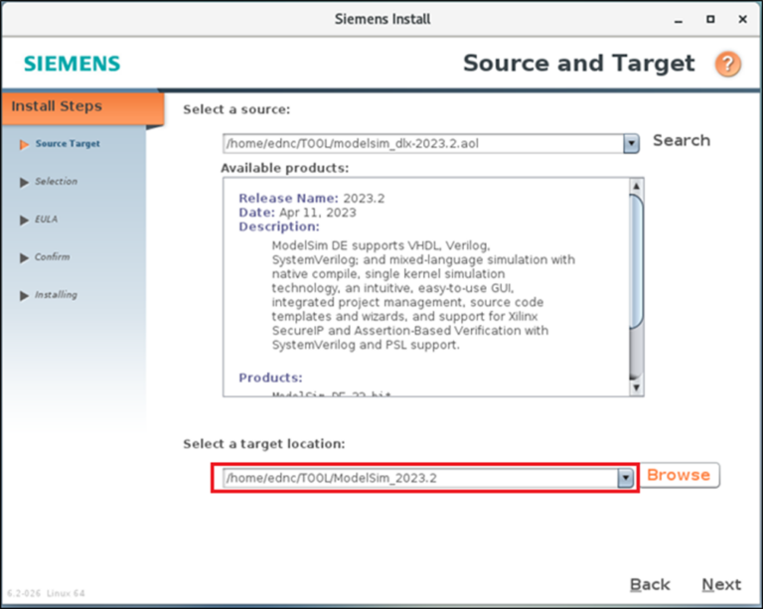This screenshot has width=763, height=609.
Task: Click the Search button next to source
Action: [681, 141]
